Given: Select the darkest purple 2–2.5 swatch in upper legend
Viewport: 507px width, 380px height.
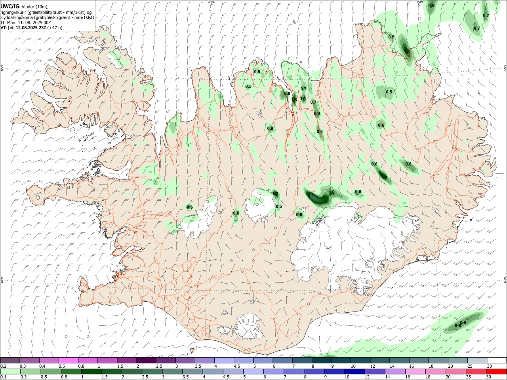Looking at the screenshot, I should point(146,360).
